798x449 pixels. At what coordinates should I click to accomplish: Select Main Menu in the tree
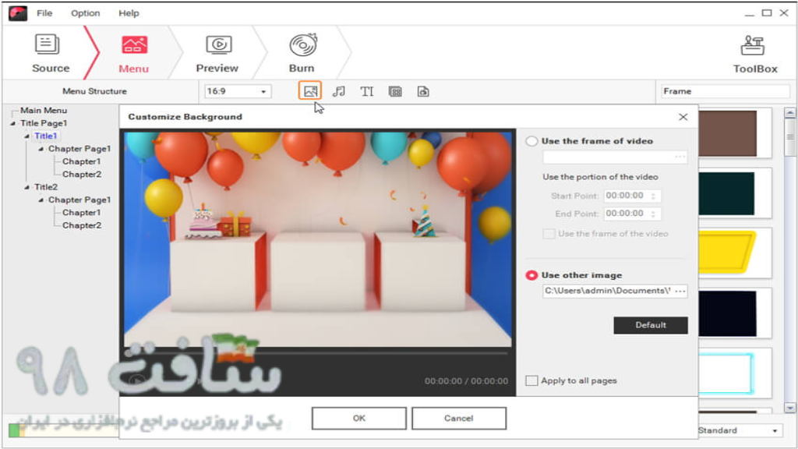click(44, 111)
